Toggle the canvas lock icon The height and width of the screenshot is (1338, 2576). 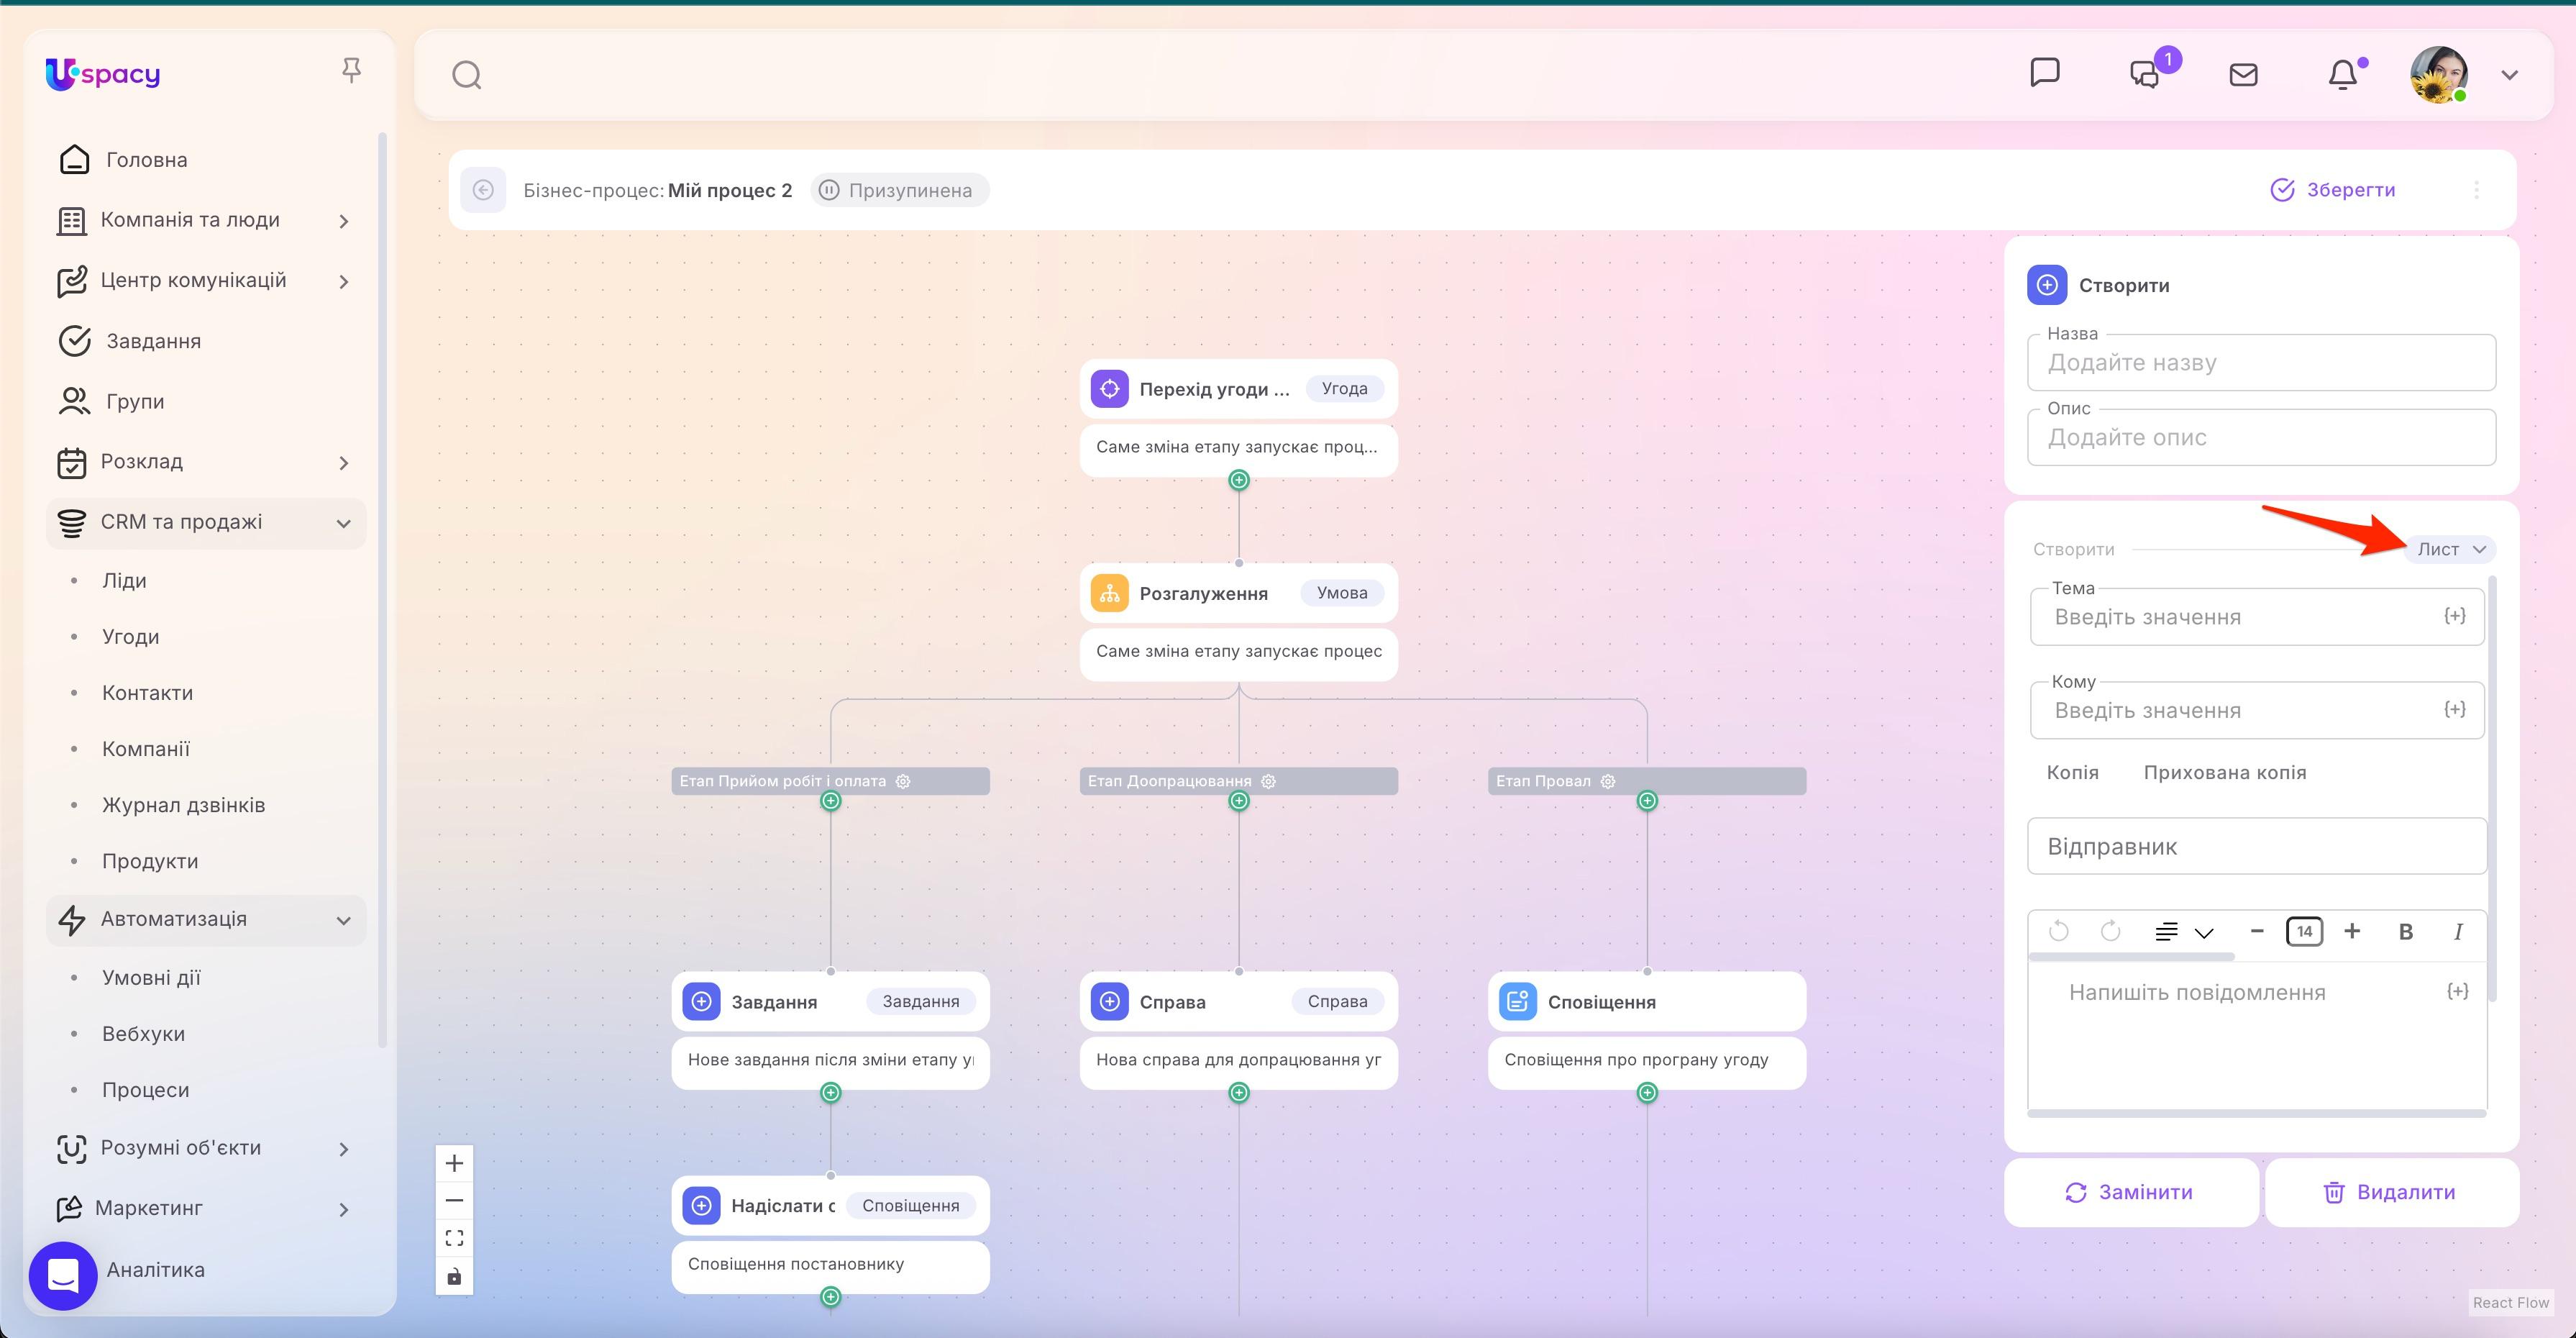454,1276
